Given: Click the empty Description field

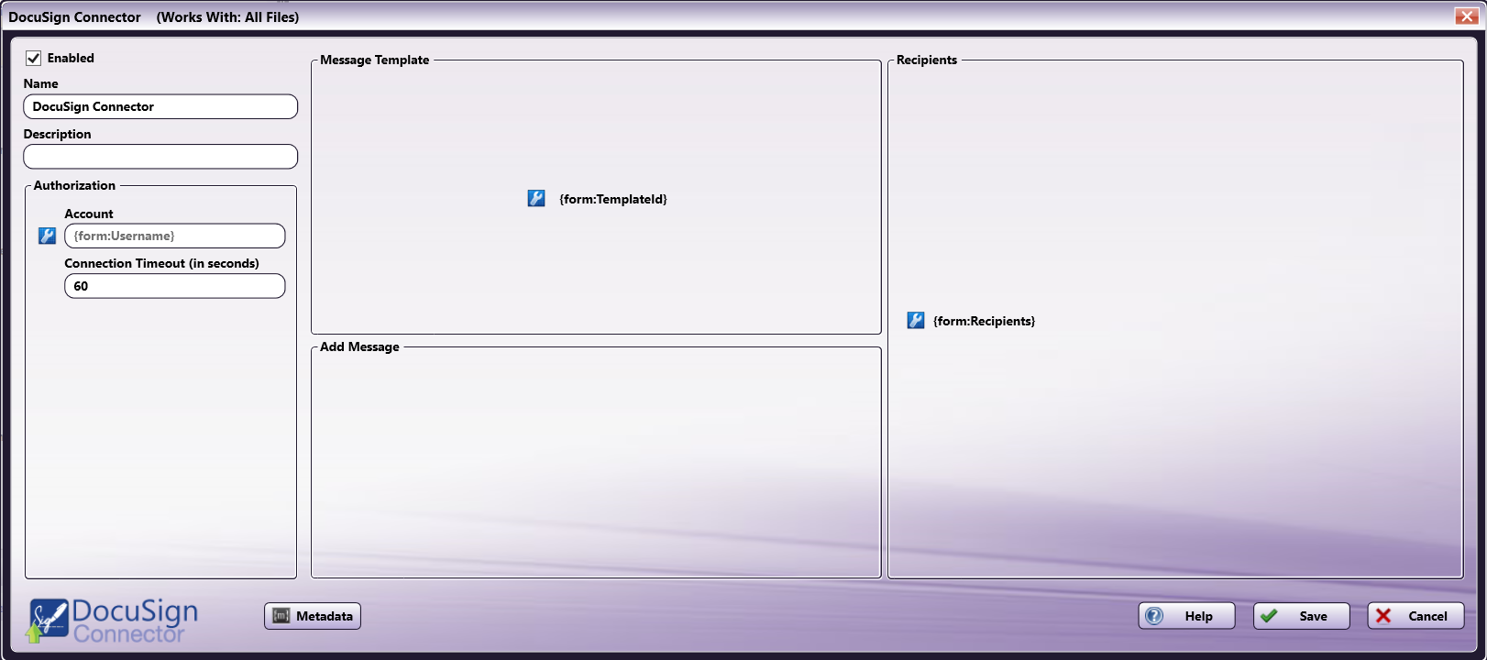Looking at the screenshot, I should (x=160, y=157).
